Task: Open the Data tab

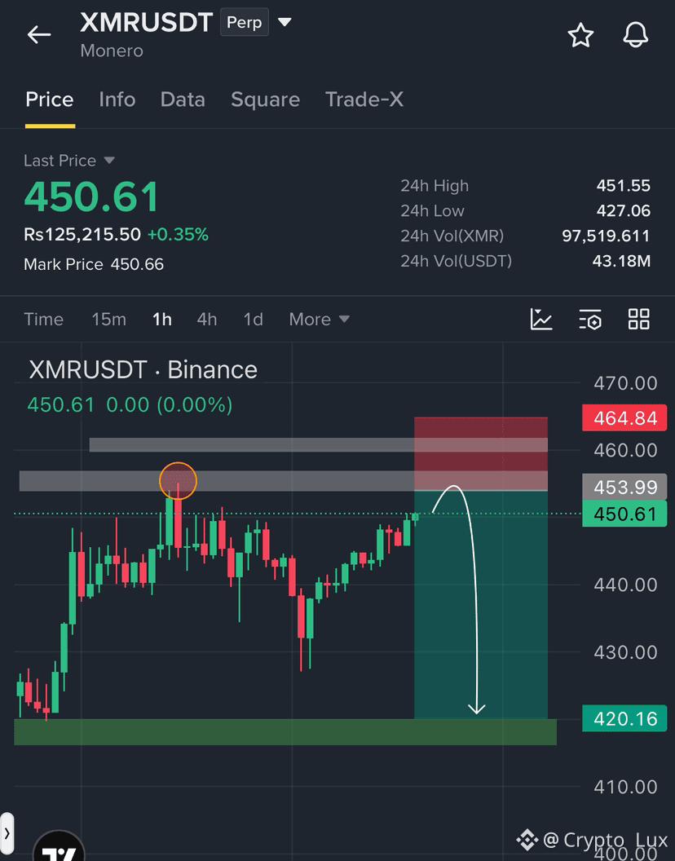Action: pos(183,99)
